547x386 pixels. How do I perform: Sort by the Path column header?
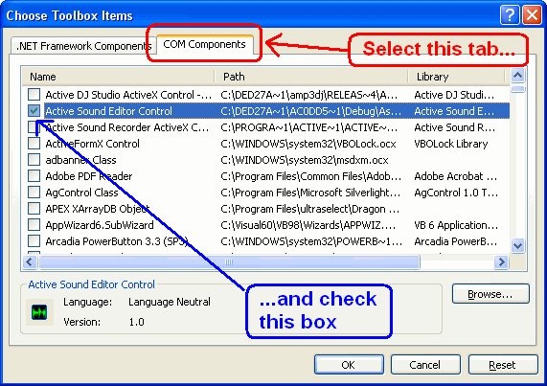tap(311, 77)
